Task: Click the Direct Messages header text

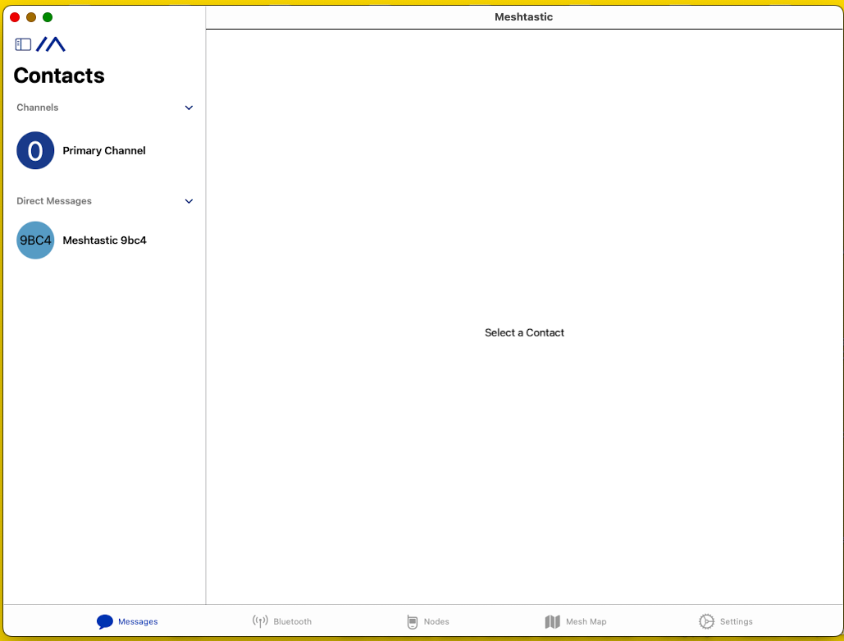Action: (54, 201)
